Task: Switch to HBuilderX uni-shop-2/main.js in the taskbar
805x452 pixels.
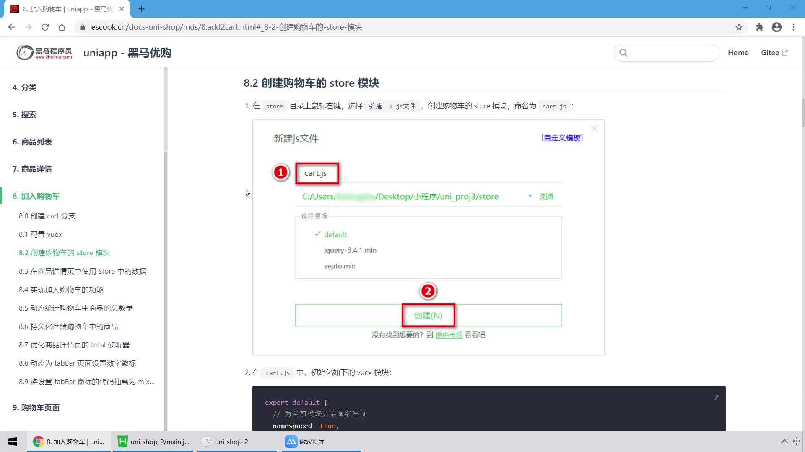Action: [153, 442]
